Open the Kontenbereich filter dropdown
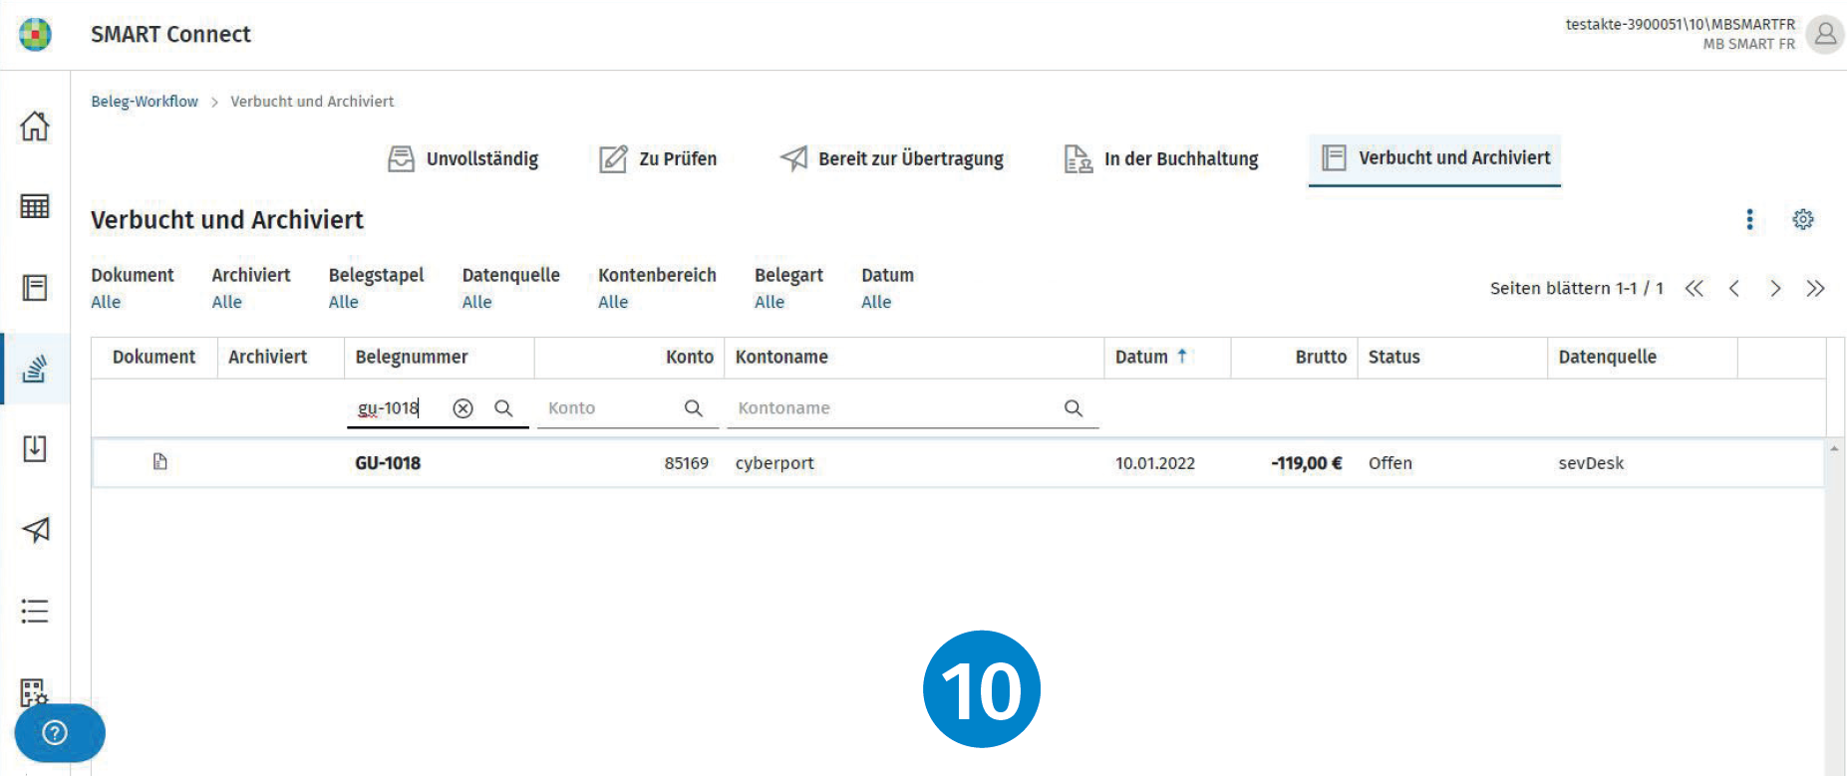The height and width of the screenshot is (776, 1847). click(x=613, y=302)
